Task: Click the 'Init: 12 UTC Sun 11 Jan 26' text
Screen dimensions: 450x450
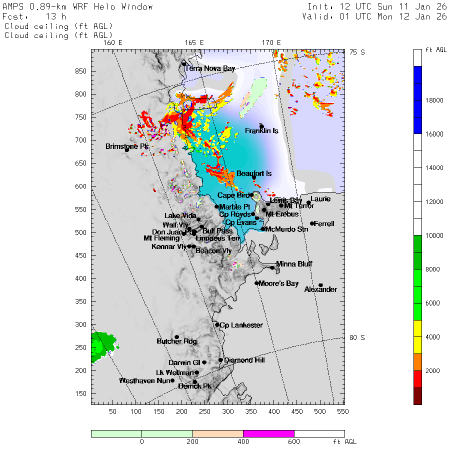Action: (377, 6)
